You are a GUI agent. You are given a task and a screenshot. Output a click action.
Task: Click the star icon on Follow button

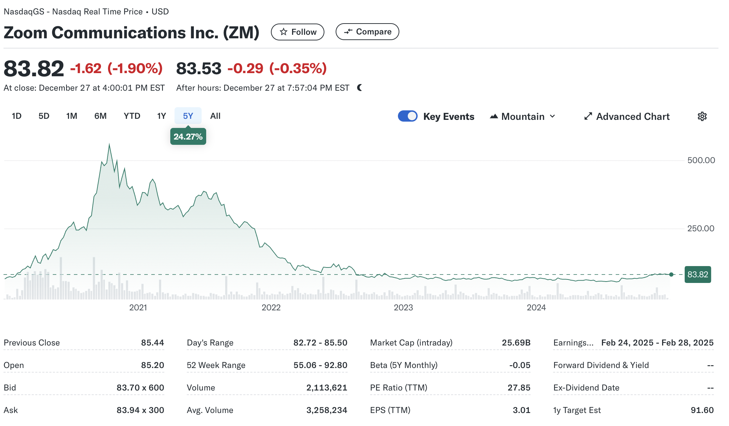pos(283,32)
